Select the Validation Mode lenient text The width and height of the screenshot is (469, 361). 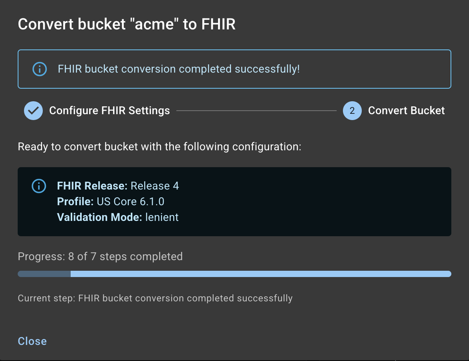coord(118,217)
